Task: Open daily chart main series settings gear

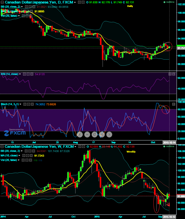Action: 83,2
